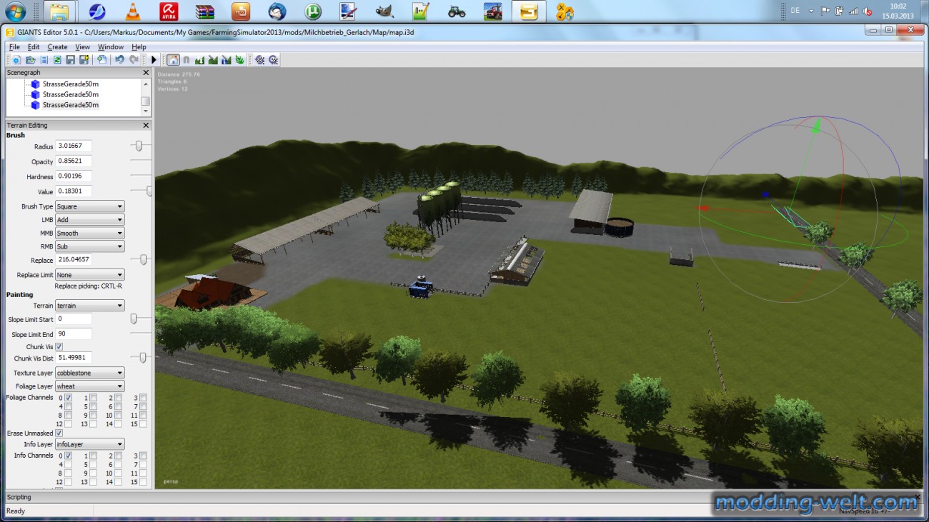Viewport: 929px width, 522px height.
Task: Create a new scene via toolbar icon
Action: coord(16,60)
